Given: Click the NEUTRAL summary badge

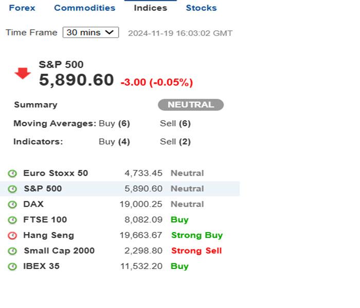Looking at the screenshot, I should [x=190, y=105].
